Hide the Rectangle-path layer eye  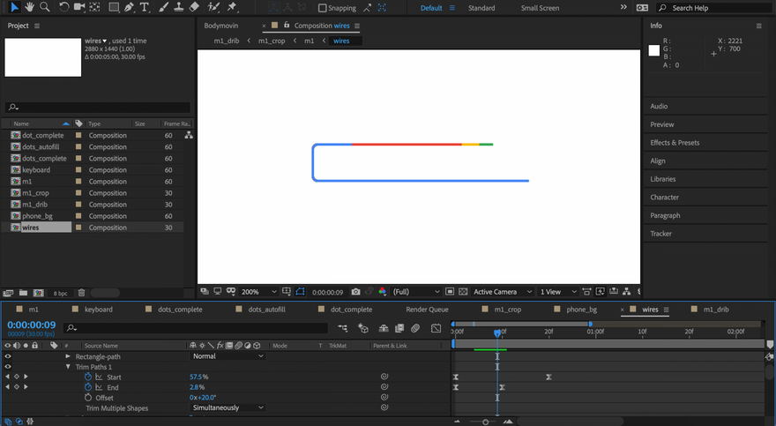pos(7,356)
